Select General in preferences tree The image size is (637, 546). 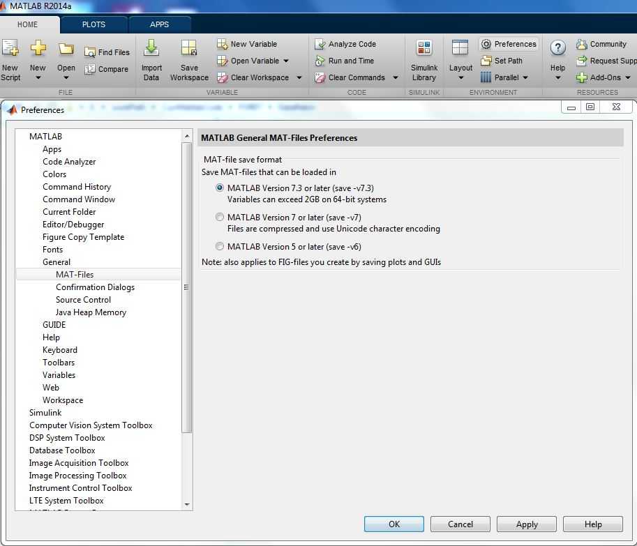click(57, 261)
